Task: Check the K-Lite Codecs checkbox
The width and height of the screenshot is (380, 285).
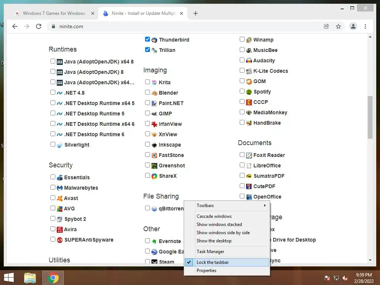Action: [x=242, y=71]
